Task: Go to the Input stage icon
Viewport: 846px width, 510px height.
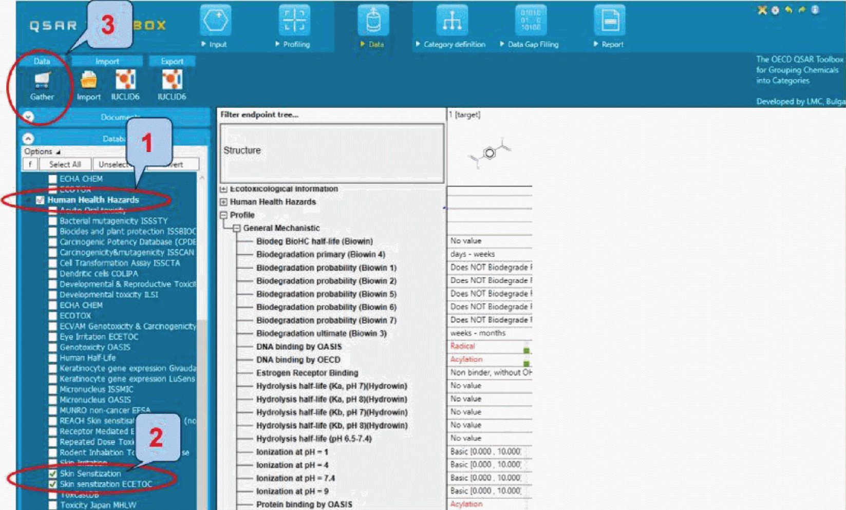Action: [215, 20]
